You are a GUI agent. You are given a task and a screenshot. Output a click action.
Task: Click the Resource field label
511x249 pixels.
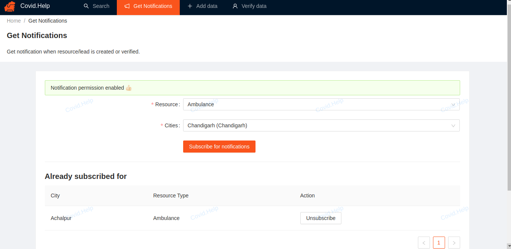pyautogui.click(x=166, y=104)
